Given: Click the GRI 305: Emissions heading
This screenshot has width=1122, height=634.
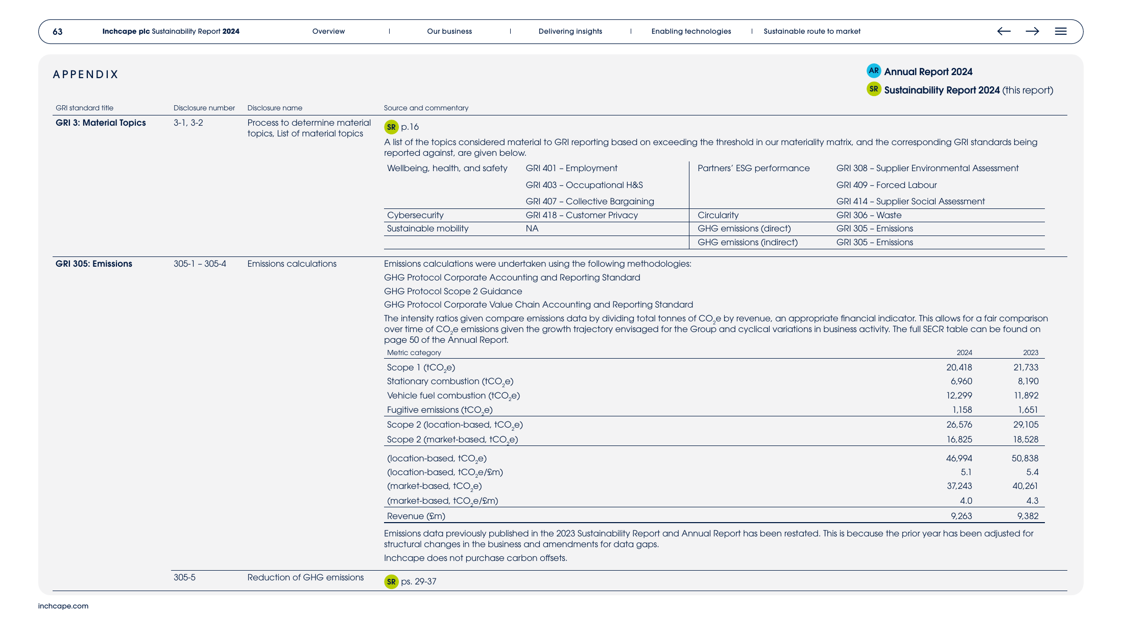Looking at the screenshot, I should [93, 264].
